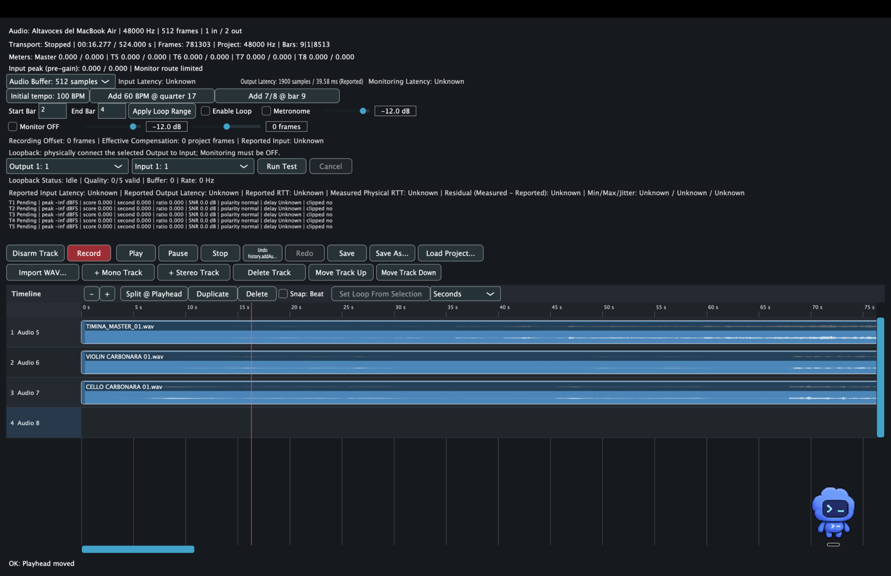The width and height of the screenshot is (891, 576).
Task: Click the Start Bar input field
Action: (53, 111)
